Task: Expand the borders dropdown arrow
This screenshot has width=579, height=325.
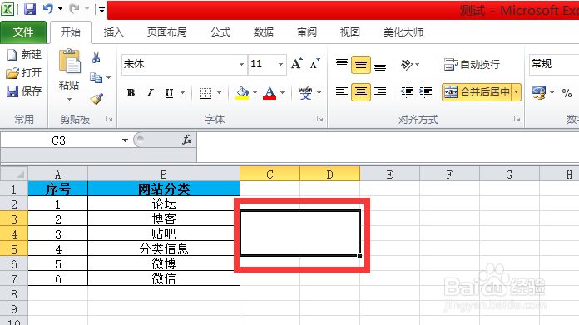Action: pyautogui.click(x=219, y=93)
